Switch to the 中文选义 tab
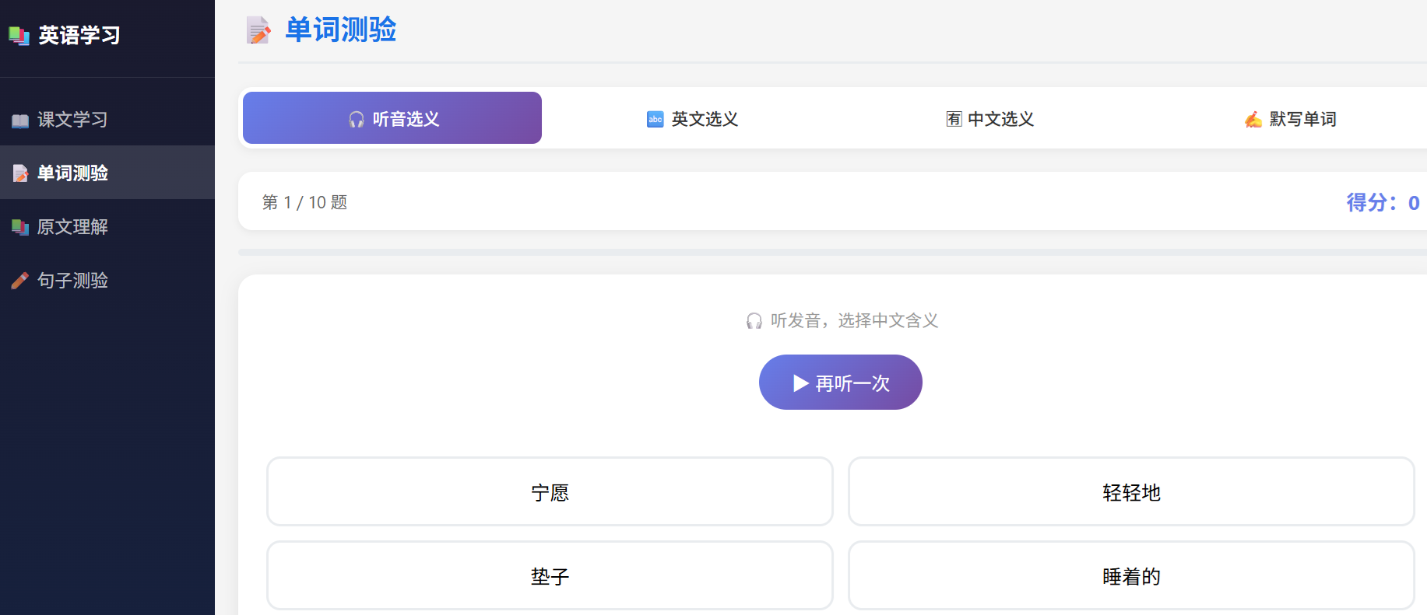 (x=990, y=118)
